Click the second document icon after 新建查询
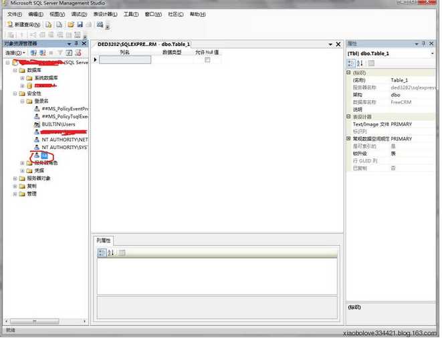Image resolution: width=442 pixels, height=338 pixels. [60, 25]
